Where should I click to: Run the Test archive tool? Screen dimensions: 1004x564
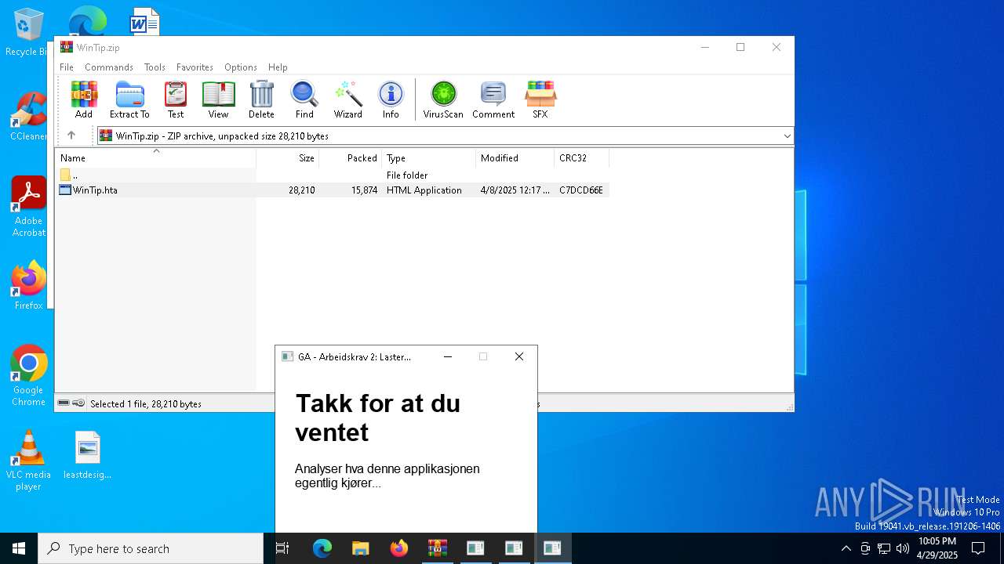coord(176,99)
